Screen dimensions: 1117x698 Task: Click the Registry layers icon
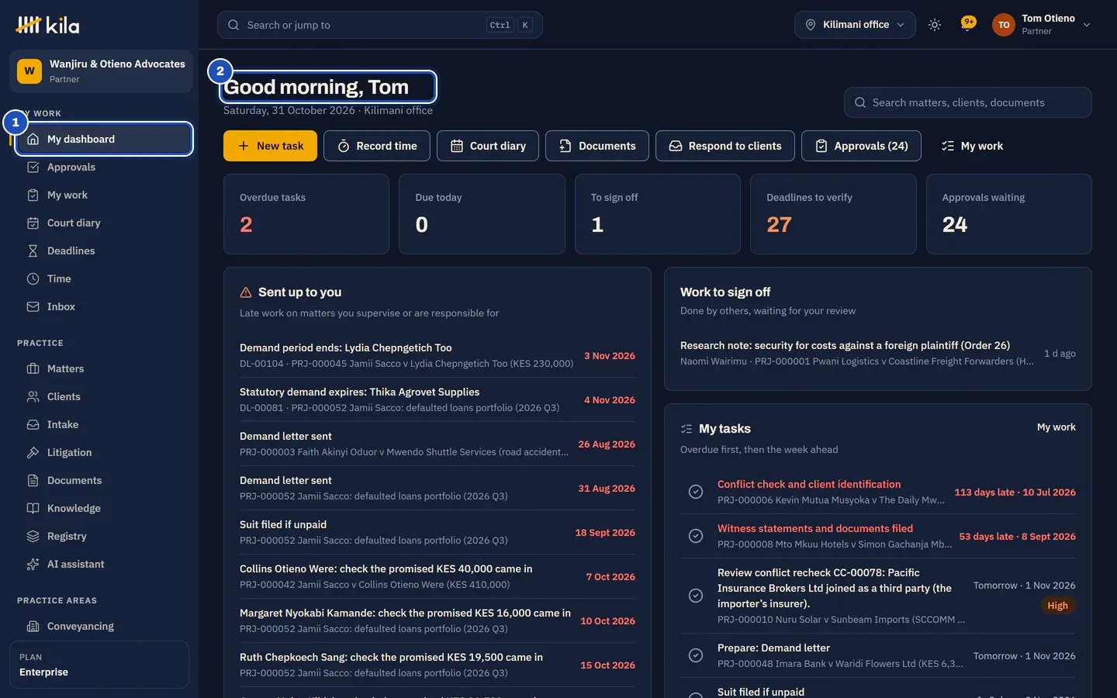coord(33,536)
